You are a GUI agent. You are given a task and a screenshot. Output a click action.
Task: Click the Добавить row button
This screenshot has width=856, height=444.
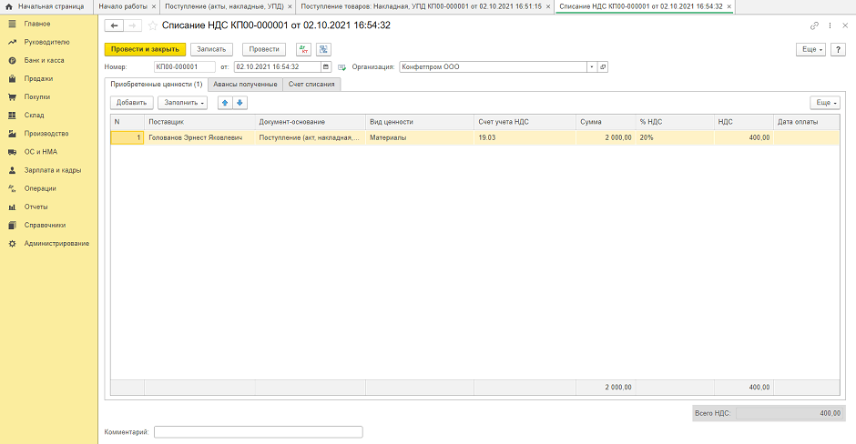(x=131, y=103)
